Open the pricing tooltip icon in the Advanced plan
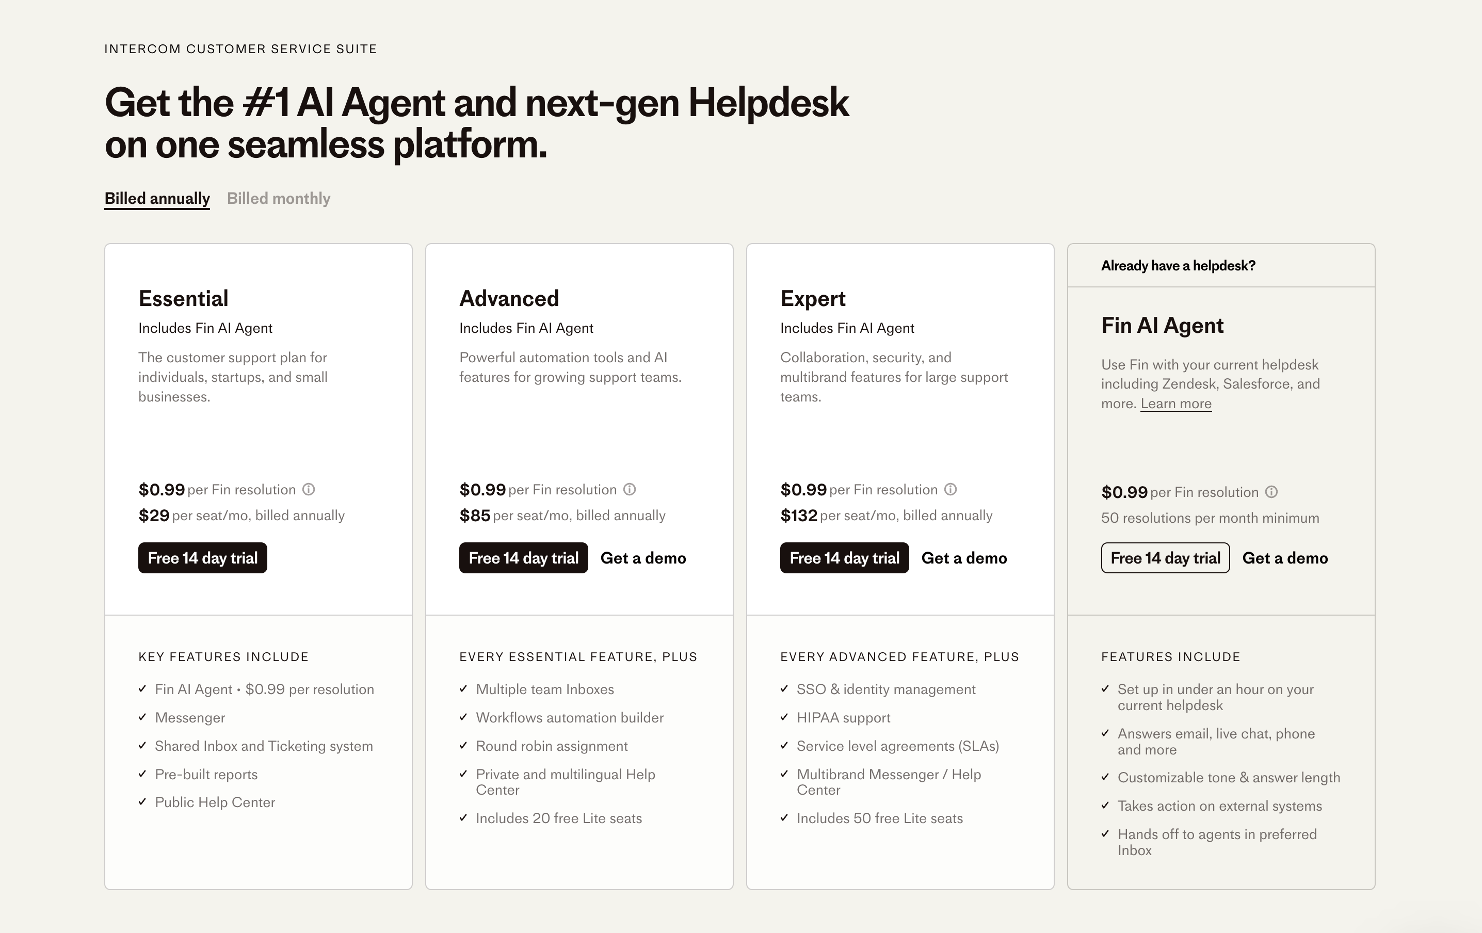 tap(630, 489)
